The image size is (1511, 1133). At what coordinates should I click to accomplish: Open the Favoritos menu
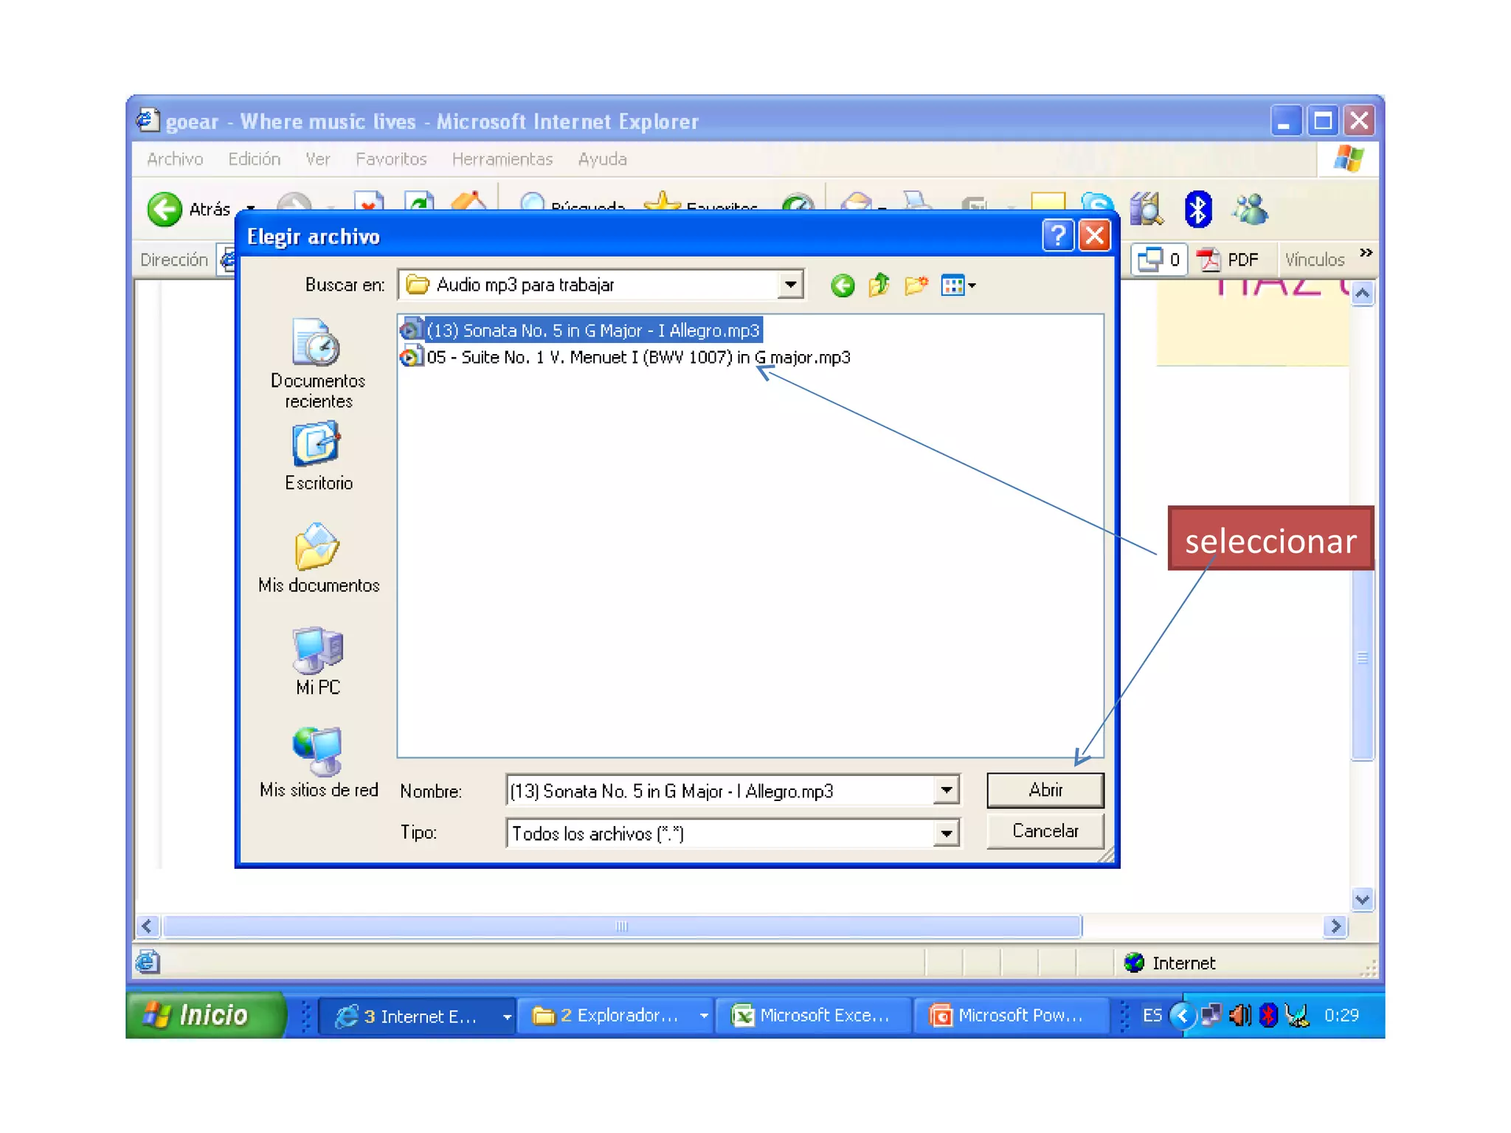(x=391, y=159)
